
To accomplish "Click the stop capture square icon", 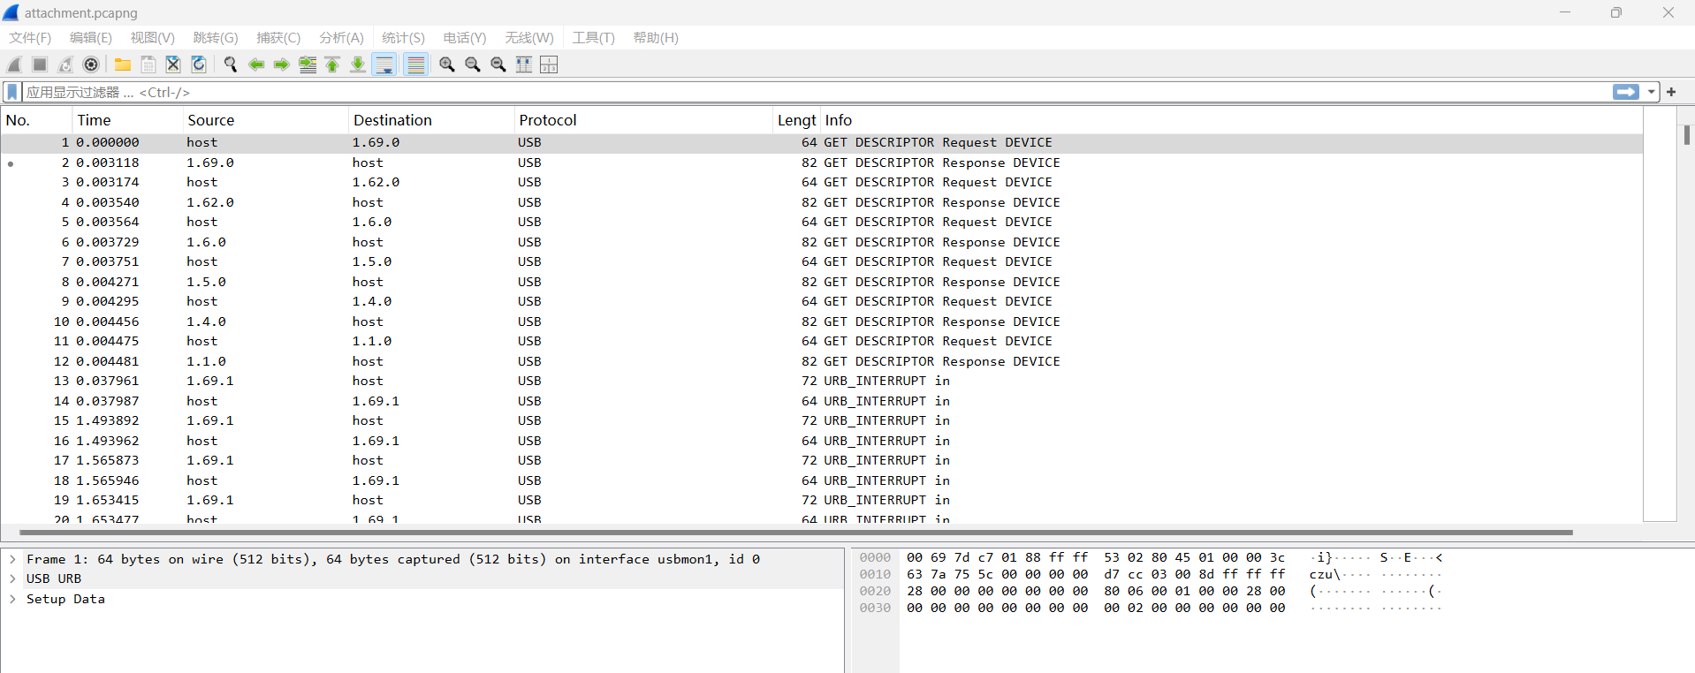I will 40,64.
